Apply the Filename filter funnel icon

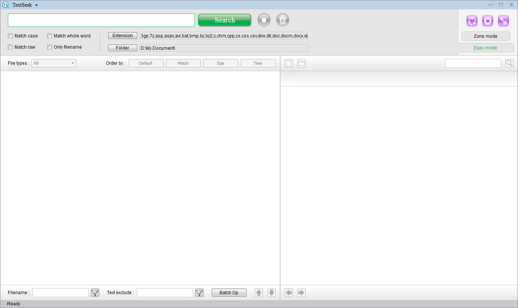tap(95, 293)
